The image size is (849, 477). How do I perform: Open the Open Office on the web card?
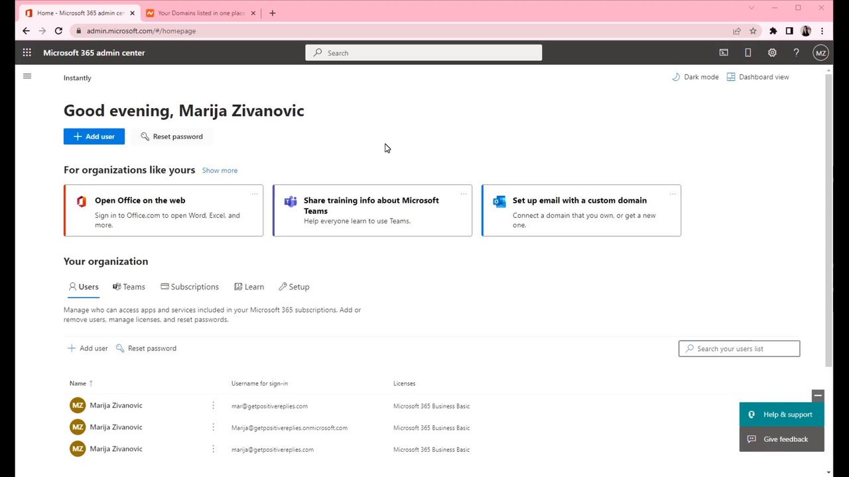coord(163,210)
